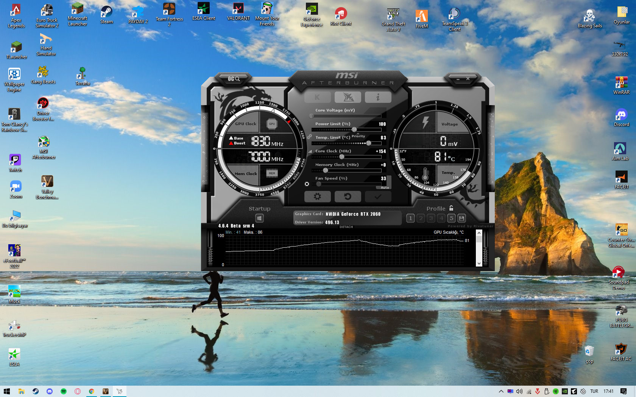Viewport: 636px width, 397px height.
Task: Launch Kombustor with the K button
Action: (317, 97)
